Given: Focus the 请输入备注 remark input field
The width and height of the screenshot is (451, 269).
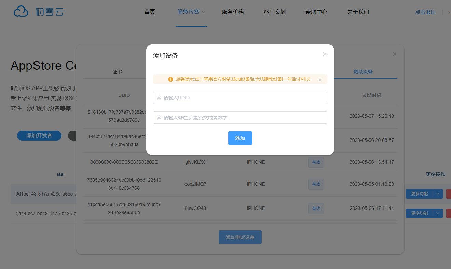Looking at the screenshot, I should click(x=240, y=118).
